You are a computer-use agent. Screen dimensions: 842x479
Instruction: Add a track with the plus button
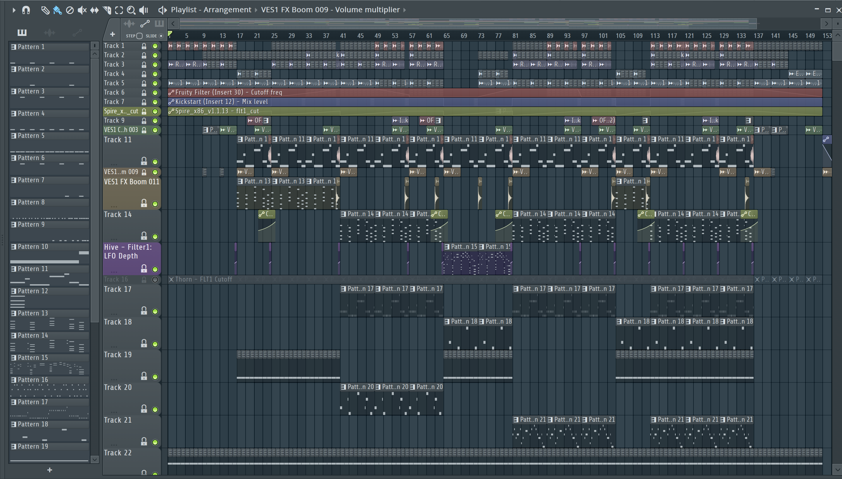tap(112, 34)
